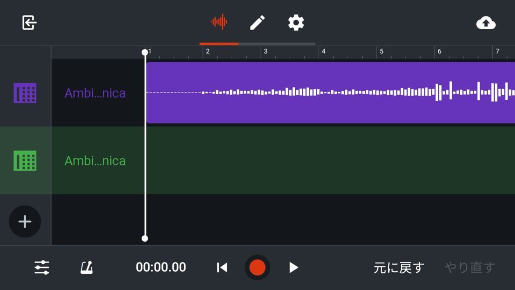Screen dimensions: 515x290
Task: Jump to bar 6 on the ruler
Action: pos(439,52)
